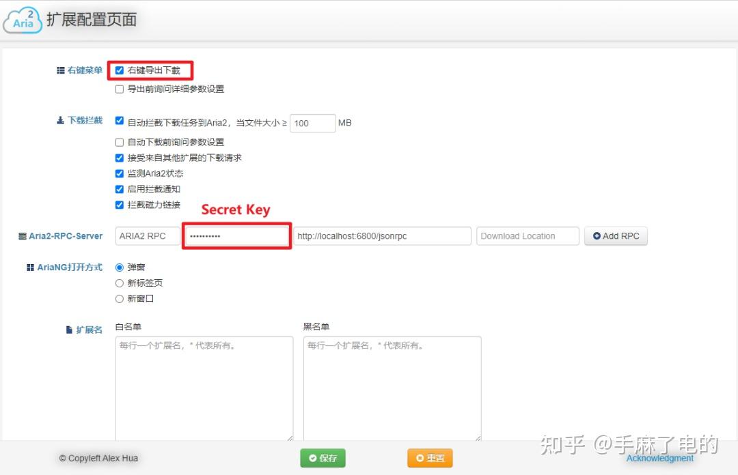Click the Aria2 cloud logo
Viewport: 738px width, 475px height.
tap(23, 20)
